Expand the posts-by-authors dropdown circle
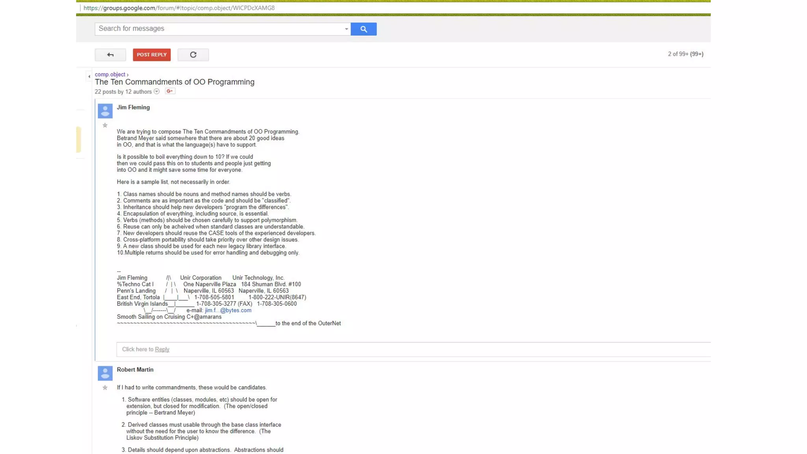 156,91
